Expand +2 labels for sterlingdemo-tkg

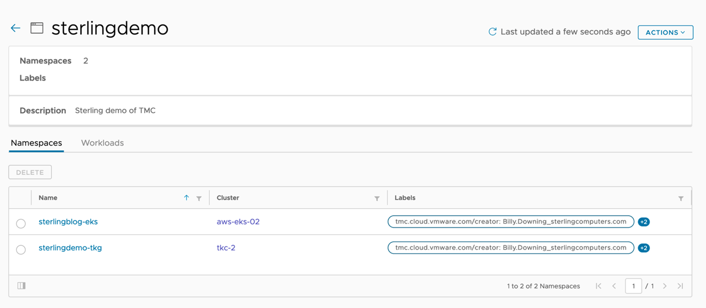point(643,248)
